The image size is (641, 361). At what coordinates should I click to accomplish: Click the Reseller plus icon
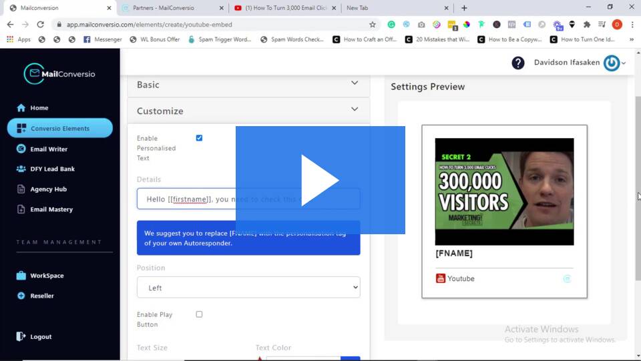21,296
